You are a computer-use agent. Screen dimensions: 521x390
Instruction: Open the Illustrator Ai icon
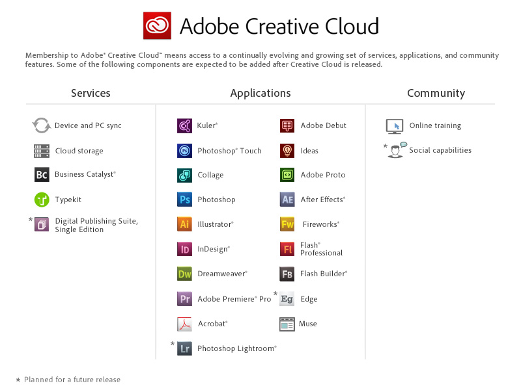pos(184,224)
